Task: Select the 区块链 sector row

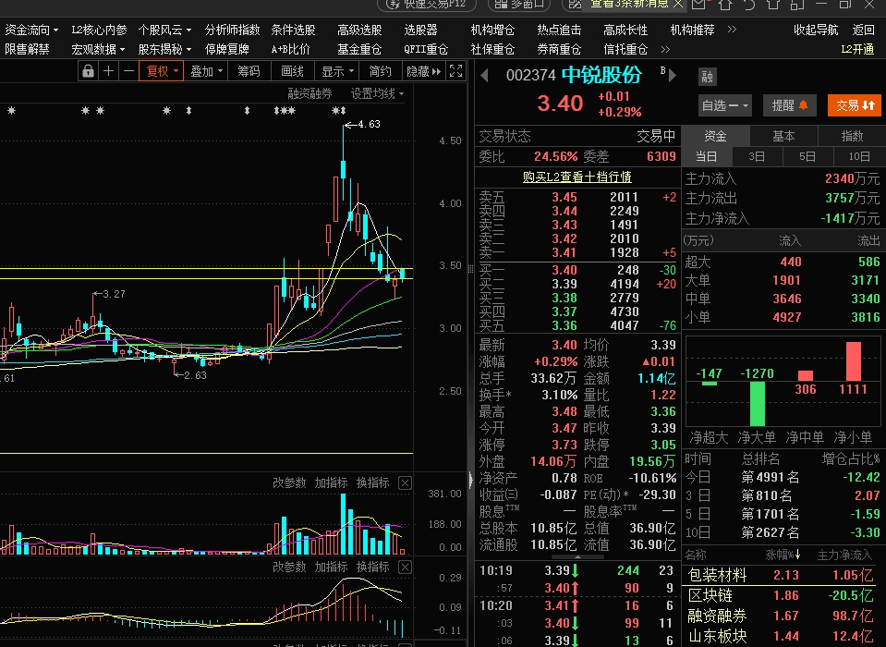Action: pyautogui.click(x=783, y=595)
